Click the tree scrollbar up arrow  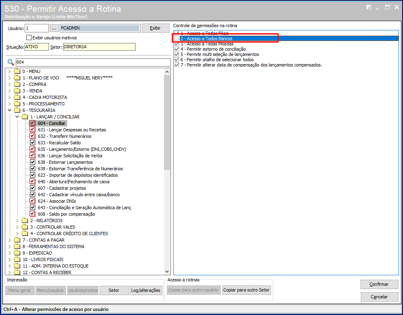point(167,71)
